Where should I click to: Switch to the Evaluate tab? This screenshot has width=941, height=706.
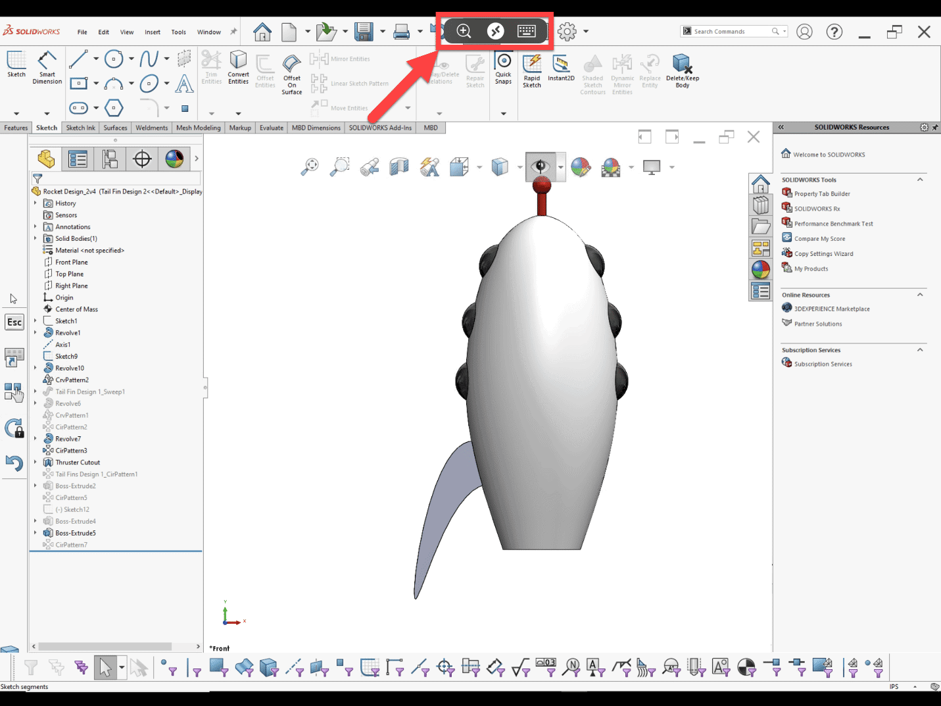click(272, 128)
